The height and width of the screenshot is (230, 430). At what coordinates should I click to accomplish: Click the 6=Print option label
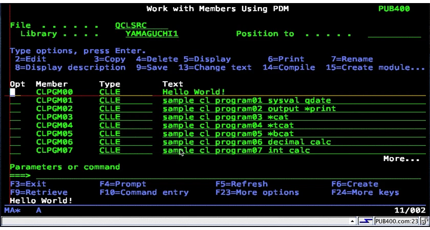[x=286, y=59]
